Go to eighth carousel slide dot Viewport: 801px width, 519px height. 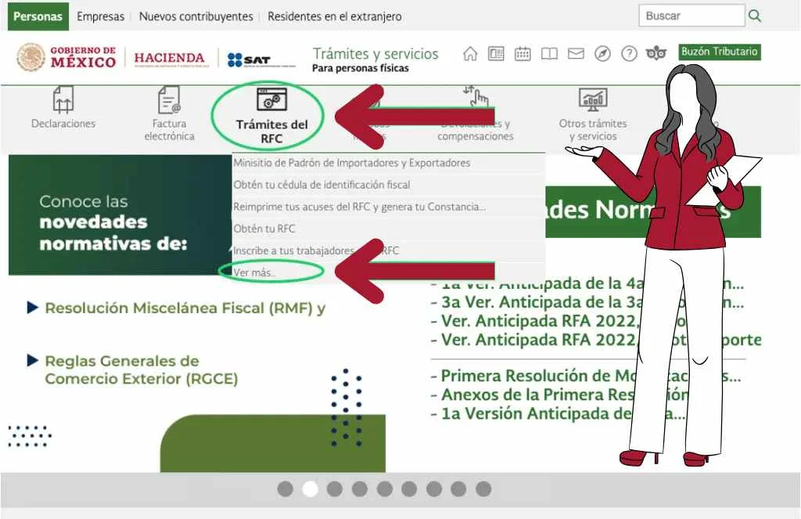[458, 488]
